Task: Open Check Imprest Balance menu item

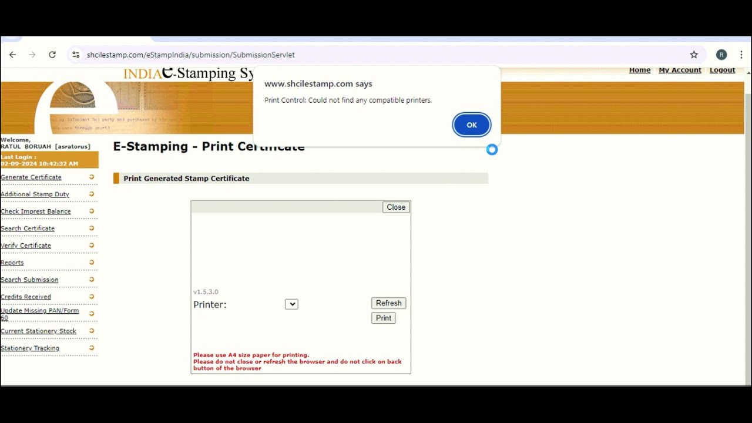Action: pyautogui.click(x=36, y=211)
